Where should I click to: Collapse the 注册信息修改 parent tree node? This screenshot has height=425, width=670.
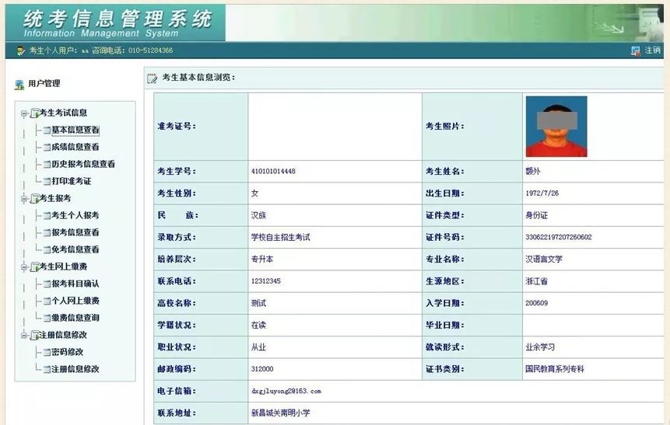pyautogui.click(x=24, y=336)
